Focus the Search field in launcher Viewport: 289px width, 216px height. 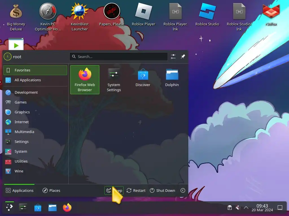click(x=119, y=57)
